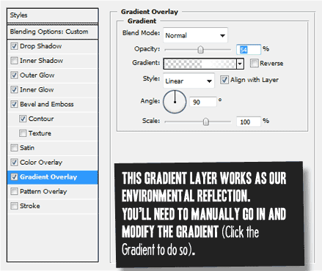Toggle the Outer Glow checkbox

point(14,75)
